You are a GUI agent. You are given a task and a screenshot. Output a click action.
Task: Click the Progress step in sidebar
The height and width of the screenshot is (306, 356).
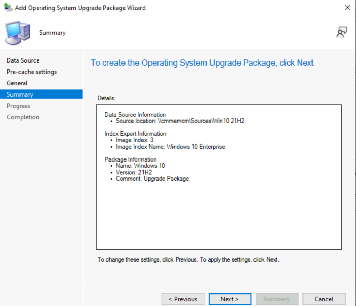18,106
